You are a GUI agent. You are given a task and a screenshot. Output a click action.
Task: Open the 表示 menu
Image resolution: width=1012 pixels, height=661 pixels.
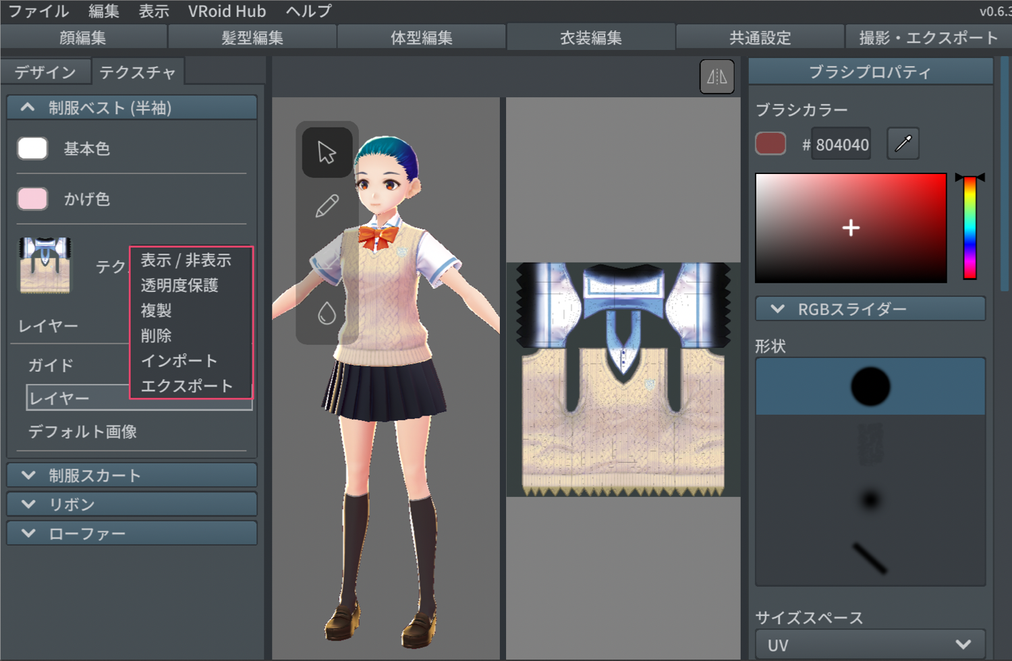tap(154, 11)
